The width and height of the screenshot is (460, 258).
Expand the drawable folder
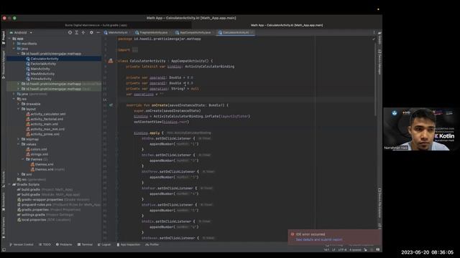pyautogui.click(x=18, y=104)
